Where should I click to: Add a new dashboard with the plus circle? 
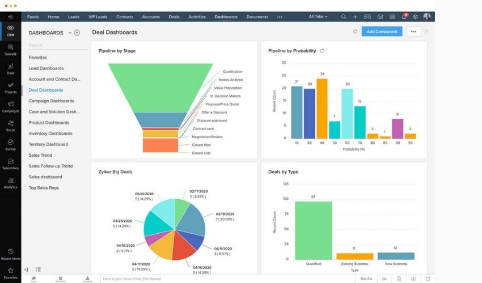point(77,32)
